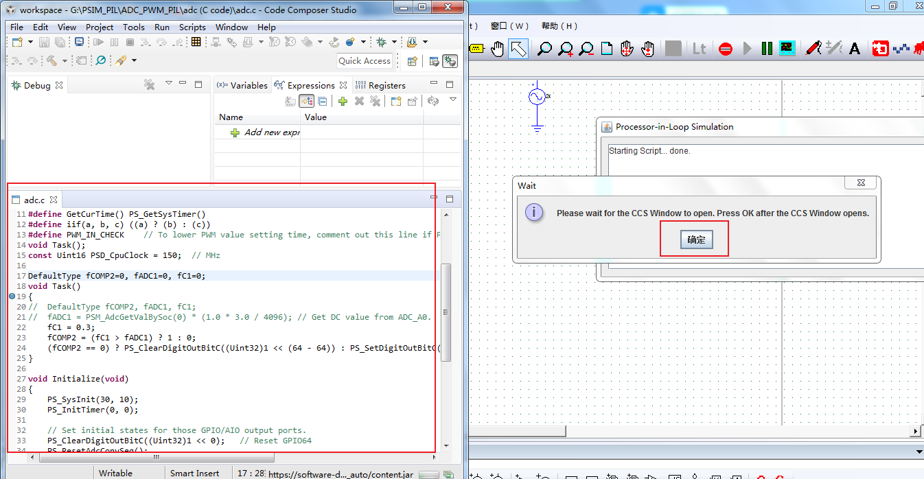Click the green bug Debug toolbar icon

point(382,43)
